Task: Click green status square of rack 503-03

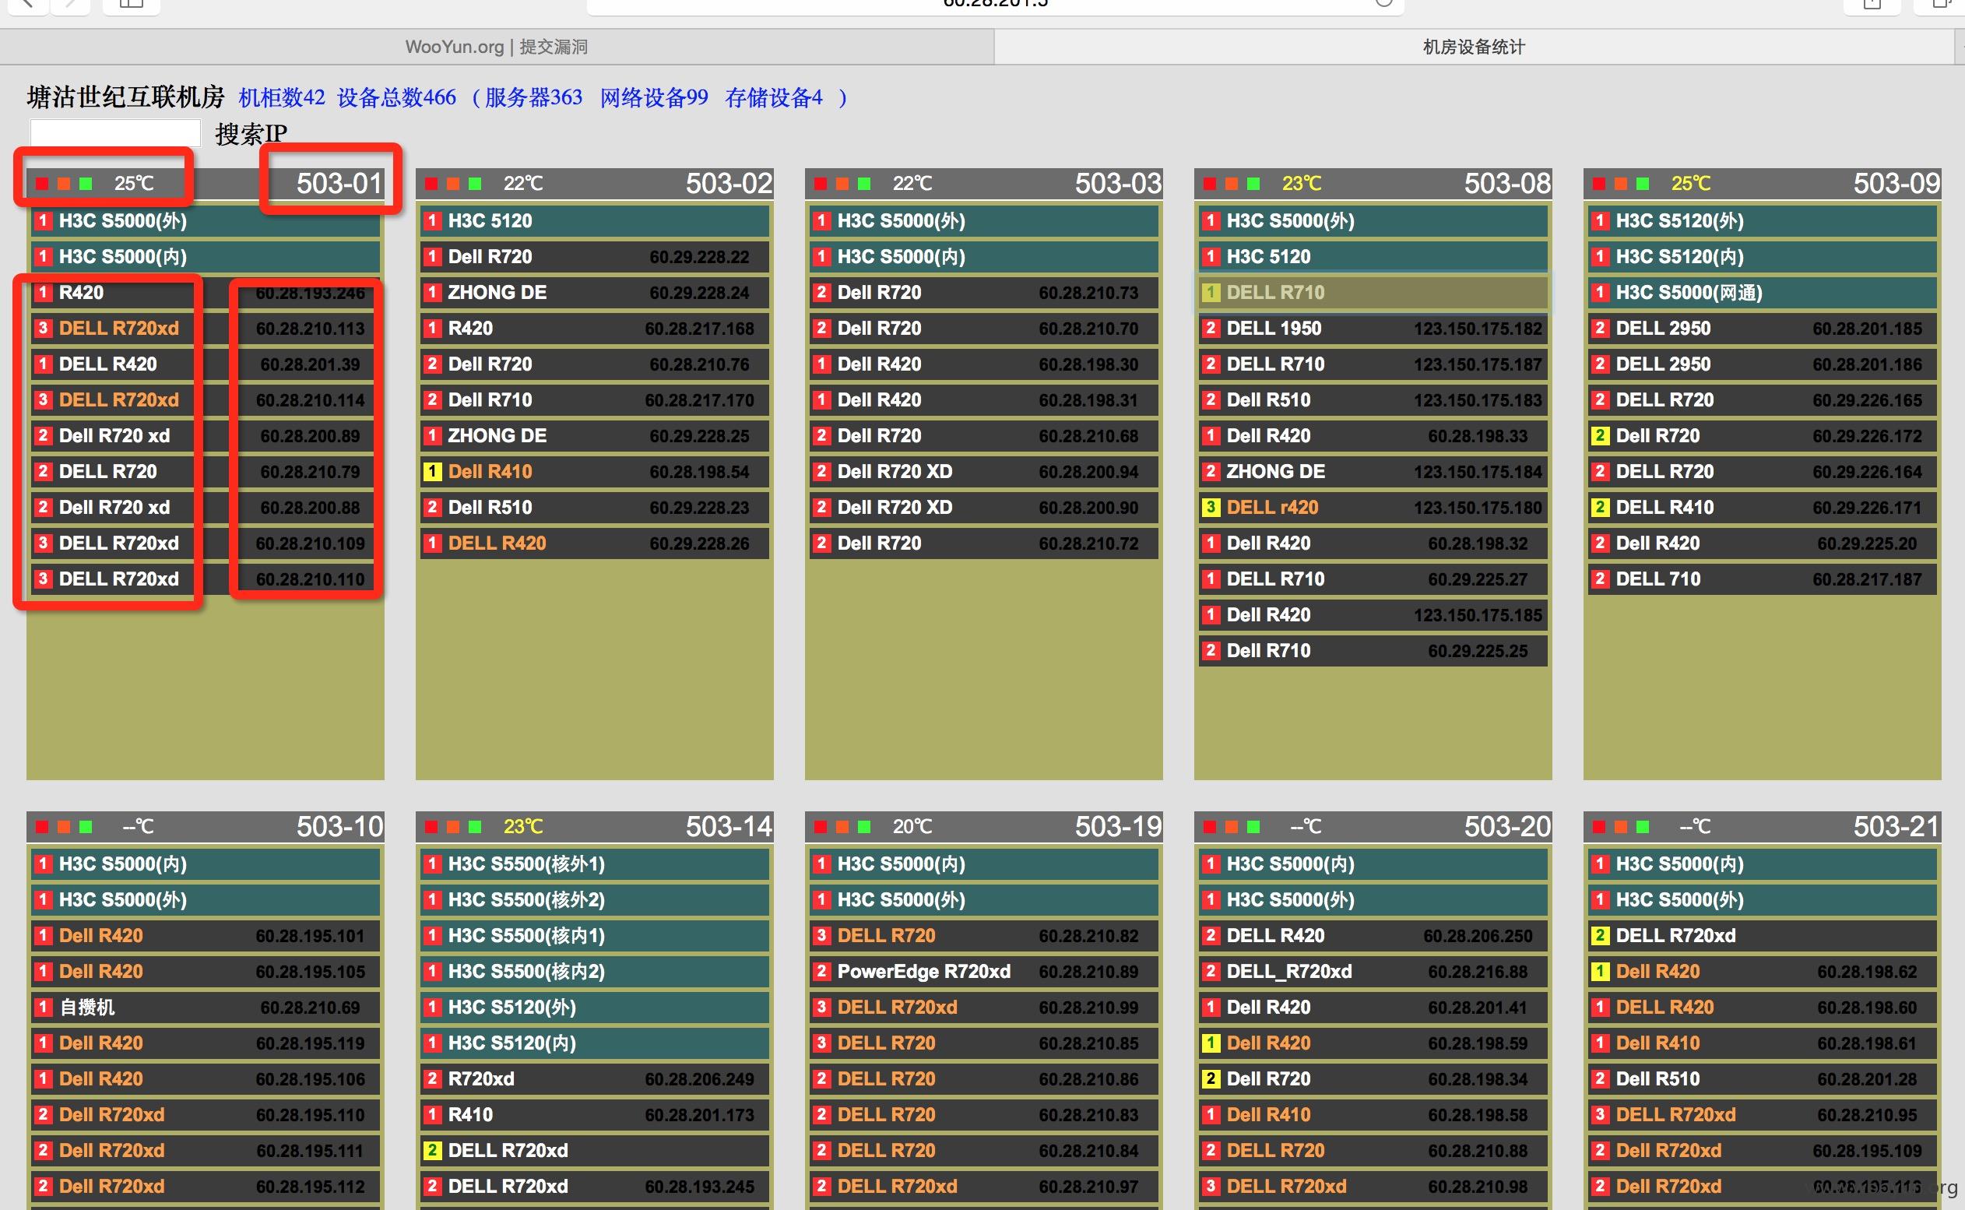Action: [864, 184]
